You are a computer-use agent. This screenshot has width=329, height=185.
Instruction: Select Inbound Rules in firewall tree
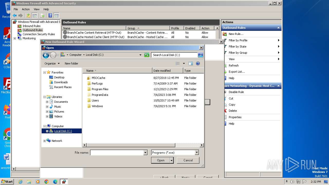pos(31,26)
